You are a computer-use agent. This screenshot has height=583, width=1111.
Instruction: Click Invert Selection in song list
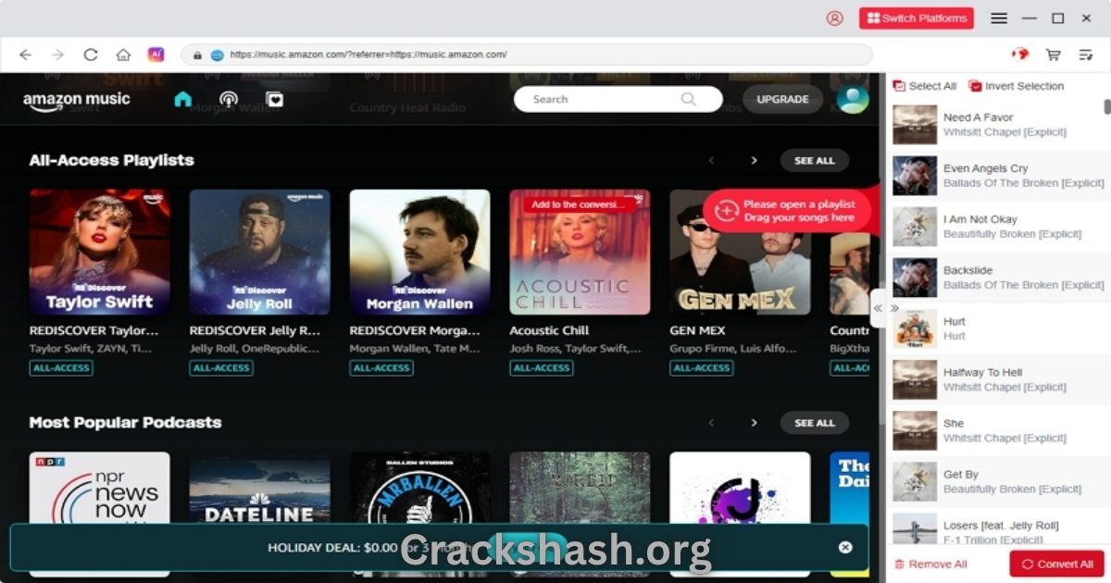coord(1016,86)
